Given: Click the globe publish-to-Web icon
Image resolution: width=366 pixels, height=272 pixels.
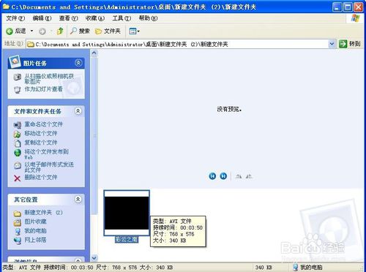Looking at the screenshot, I should coord(18,153).
